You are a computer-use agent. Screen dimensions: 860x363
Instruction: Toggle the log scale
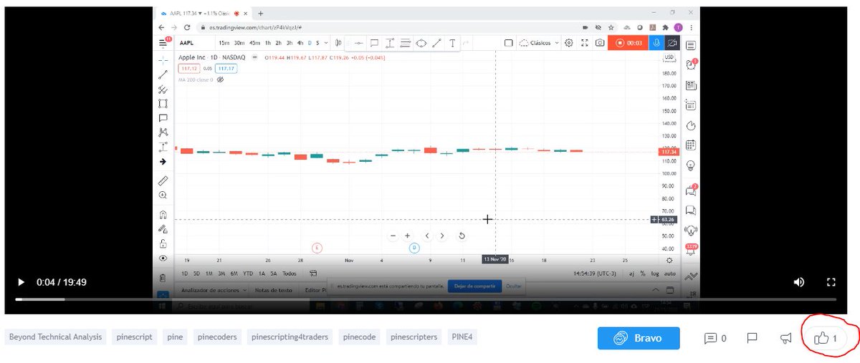[x=654, y=273]
